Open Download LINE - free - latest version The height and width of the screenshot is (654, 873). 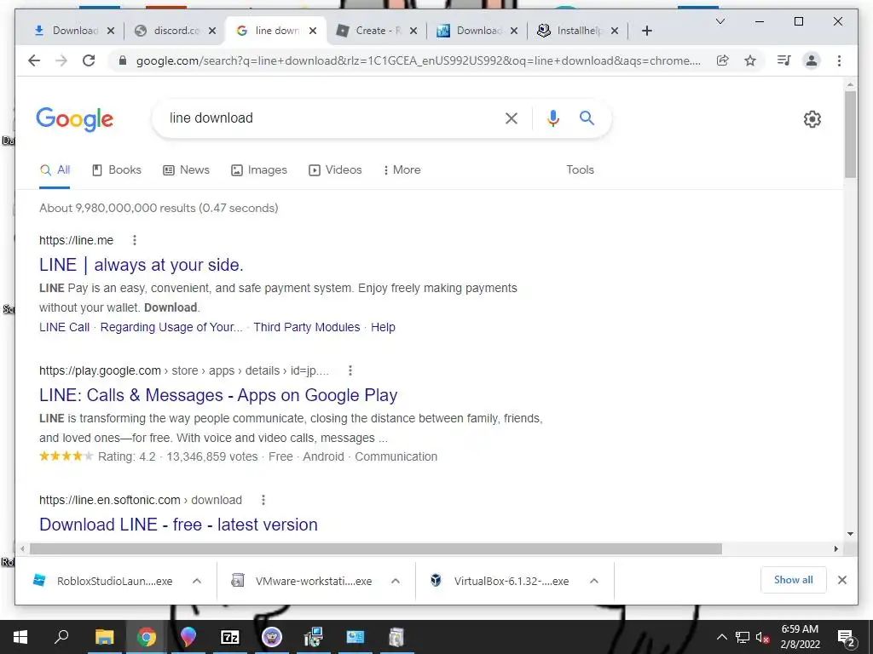178,525
